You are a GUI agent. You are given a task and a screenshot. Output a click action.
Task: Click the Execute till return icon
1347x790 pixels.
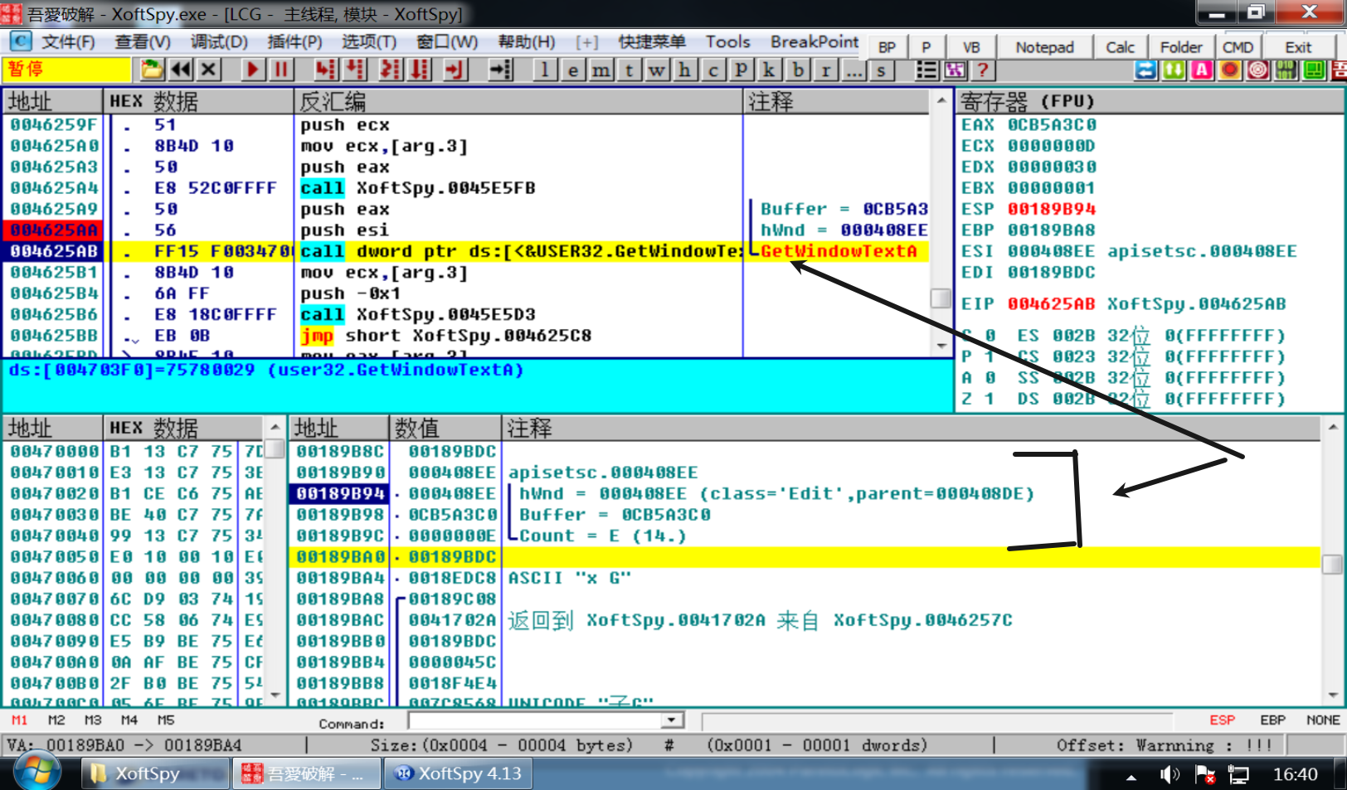(x=454, y=70)
